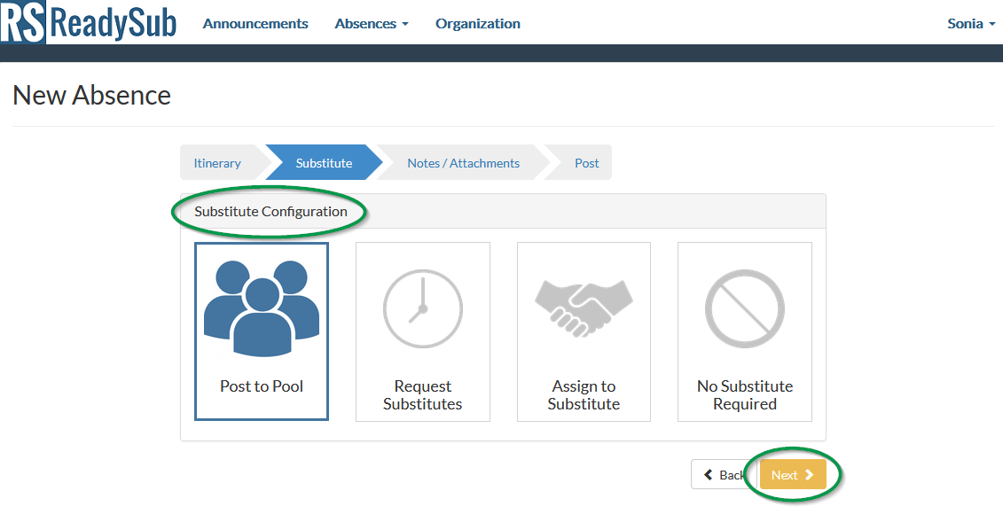The image size is (1003, 522).
Task: Click the Back button
Action: [x=725, y=475]
